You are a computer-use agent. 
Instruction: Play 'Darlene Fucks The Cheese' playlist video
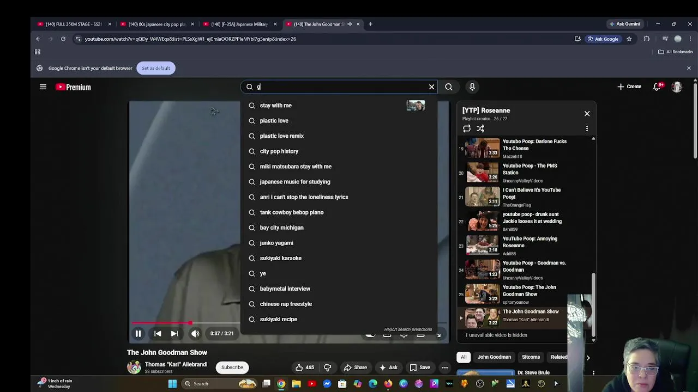pyautogui.click(x=523, y=148)
